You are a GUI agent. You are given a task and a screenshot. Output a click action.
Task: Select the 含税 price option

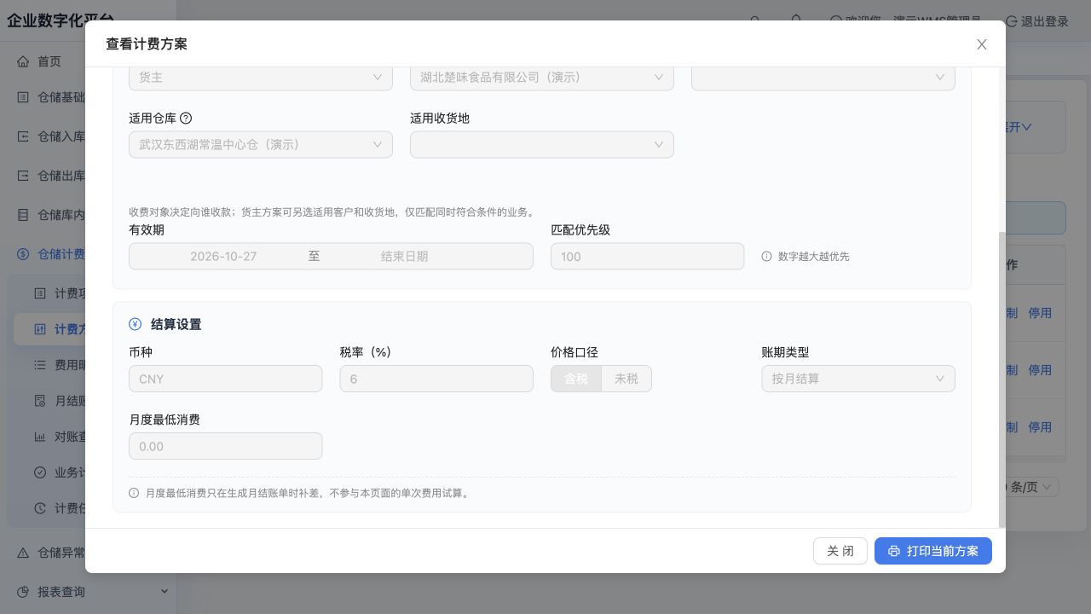tap(576, 379)
